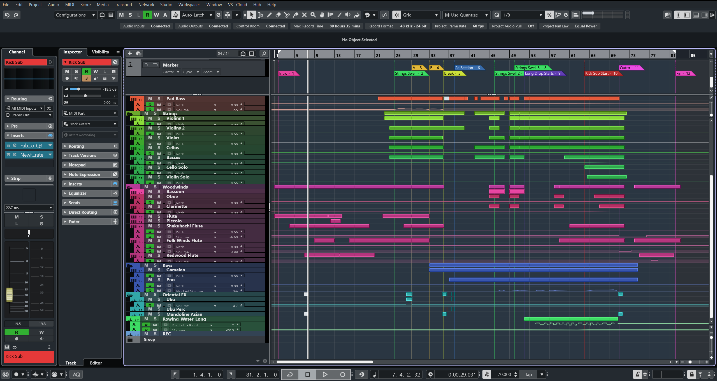Open the Configurations dropdown

click(75, 15)
